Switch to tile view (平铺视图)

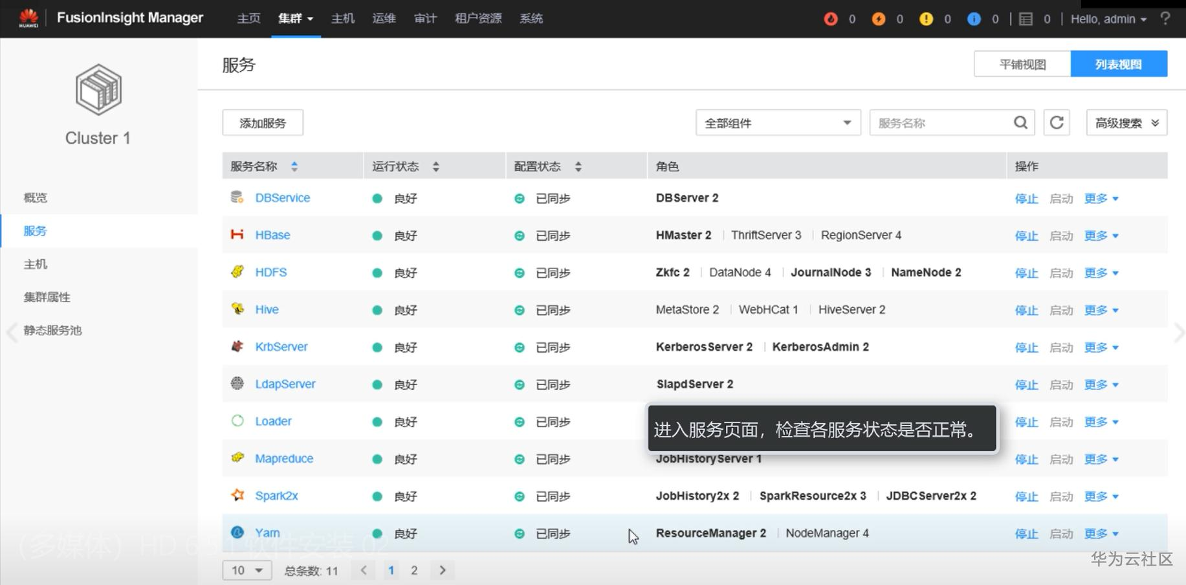[1022, 64]
